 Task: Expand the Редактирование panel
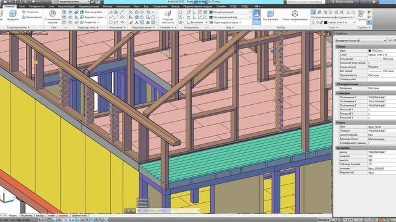coord(143,27)
